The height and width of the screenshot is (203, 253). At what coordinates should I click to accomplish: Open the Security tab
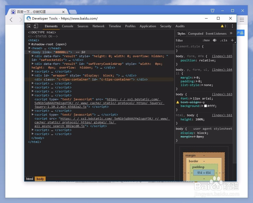[166, 26]
